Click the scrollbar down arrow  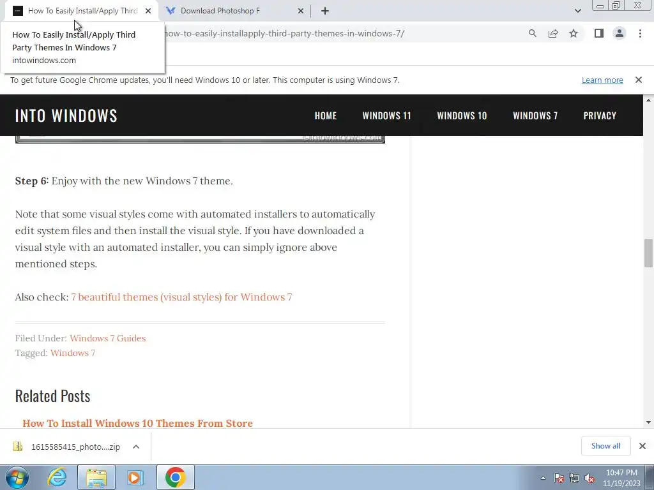pyautogui.click(x=648, y=422)
